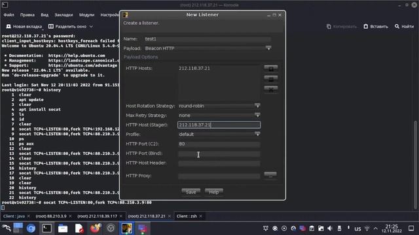This screenshot has height=235, width=419.
Task: Remove the selected HTTP host with X button
Action: coord(270,89)
